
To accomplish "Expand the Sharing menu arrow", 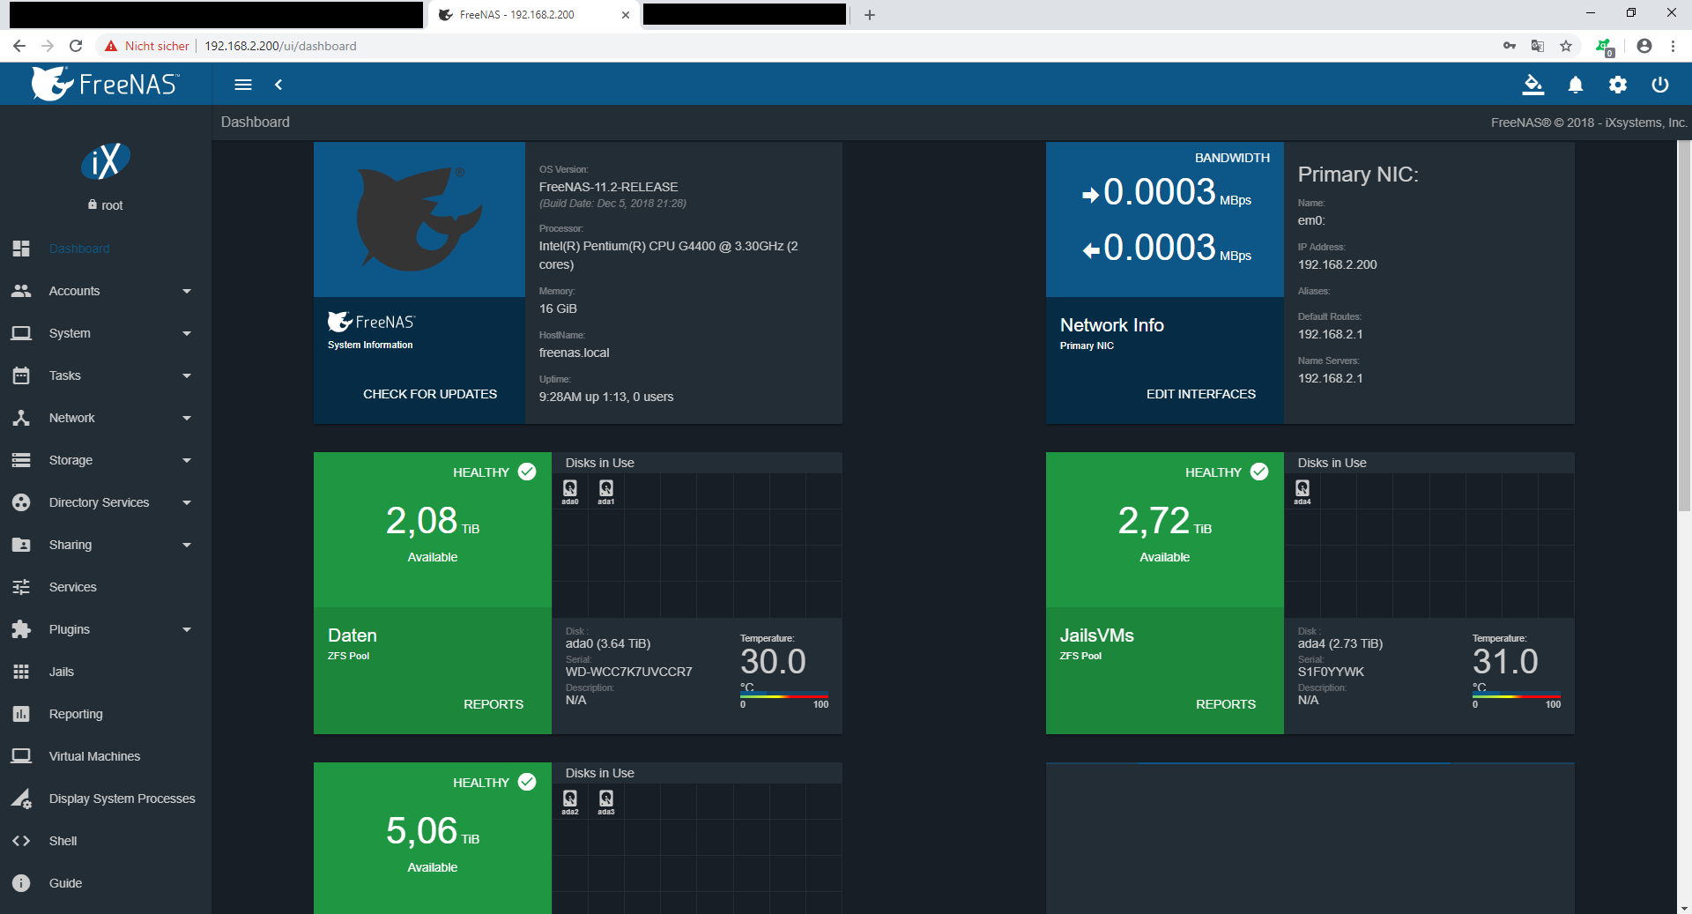I will [x=187, y=546].
